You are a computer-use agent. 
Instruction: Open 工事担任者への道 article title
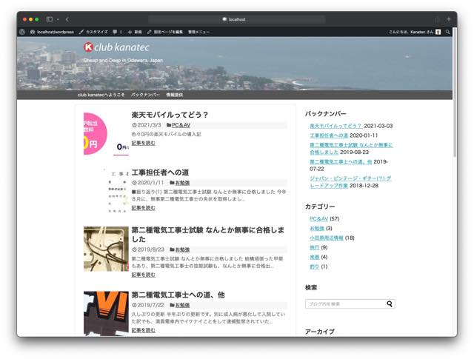(x=160, y=172)
